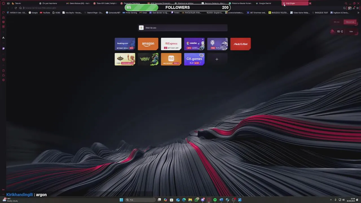Reload the page with the refresh icon
The image size is (361, 203).
pos(16,8)
